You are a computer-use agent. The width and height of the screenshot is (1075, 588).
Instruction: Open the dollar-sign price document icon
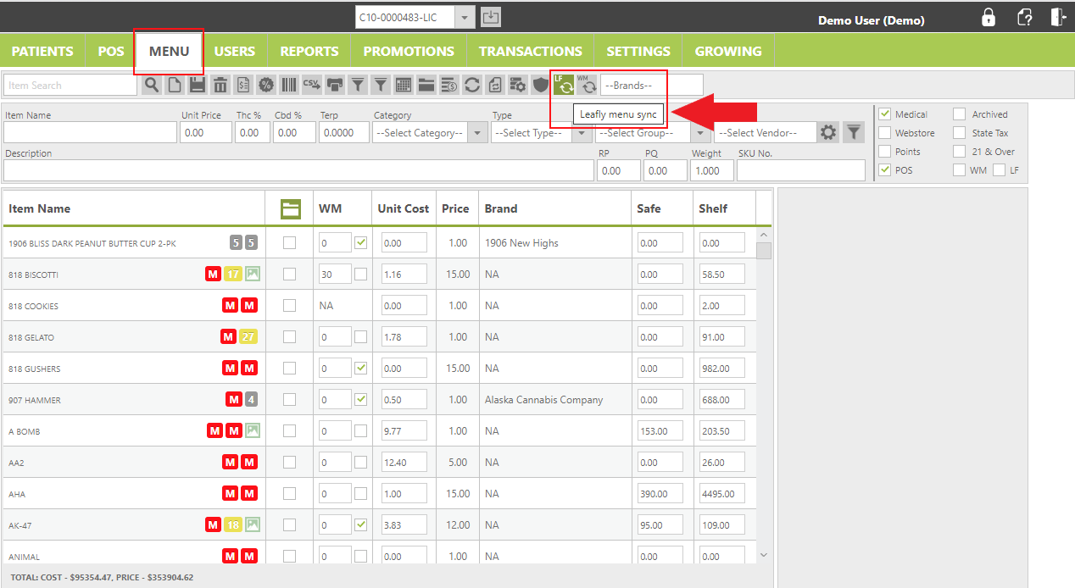[x=243, y=85]
